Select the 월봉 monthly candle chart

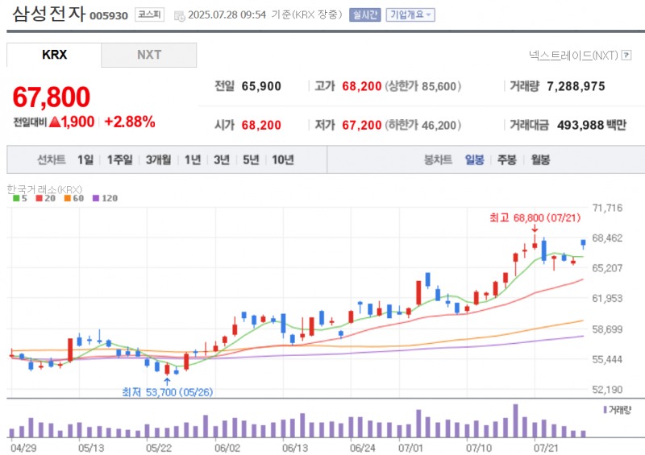[x=539, y=159]
